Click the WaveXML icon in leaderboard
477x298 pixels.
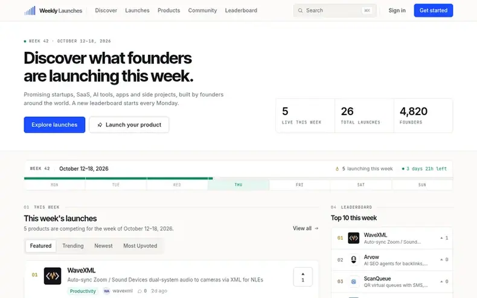click(353, 238)
